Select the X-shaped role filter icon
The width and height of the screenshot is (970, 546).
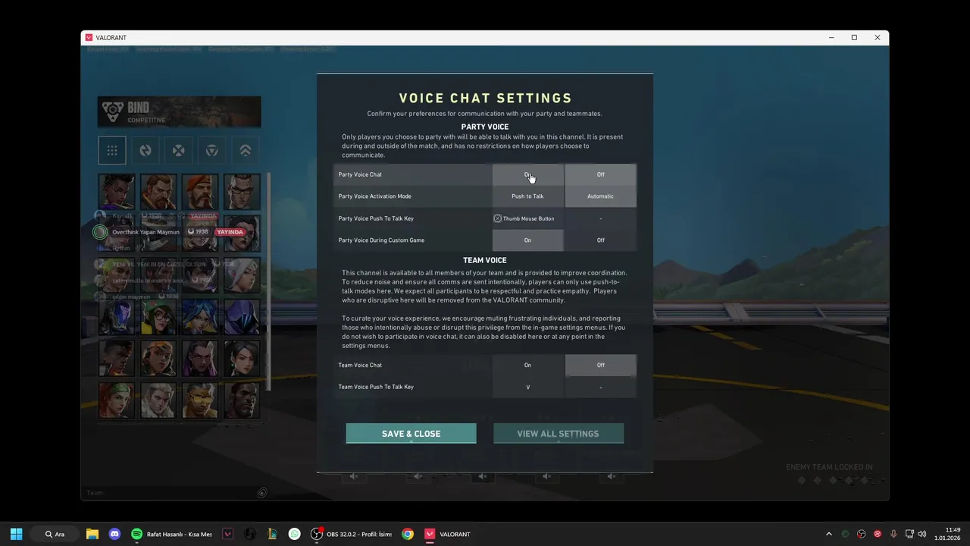pos(179,150)
